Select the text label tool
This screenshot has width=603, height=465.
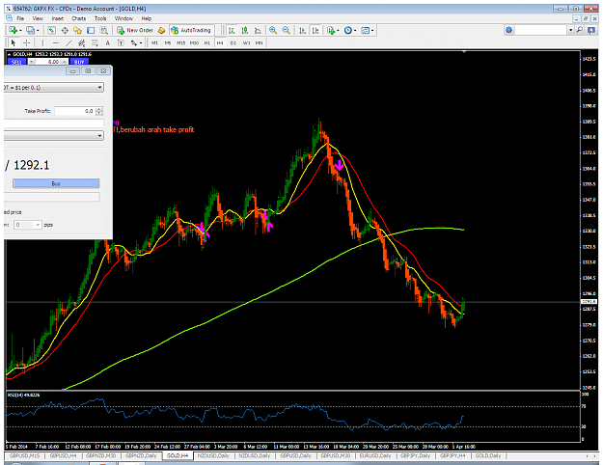(x=121, y=42)
